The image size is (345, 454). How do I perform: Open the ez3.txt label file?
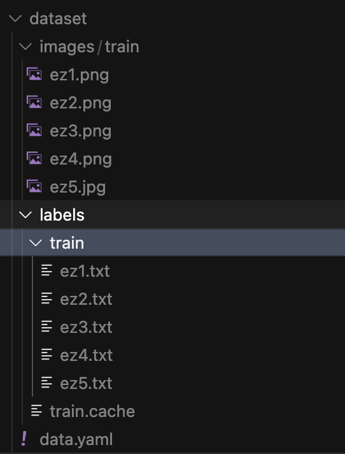point(86,327)
